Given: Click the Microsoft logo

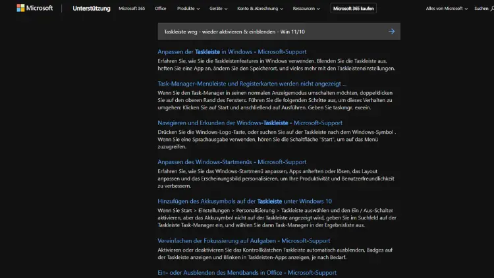Looking at the screenshot, I should pyautogui.click(x=35, y=8).
